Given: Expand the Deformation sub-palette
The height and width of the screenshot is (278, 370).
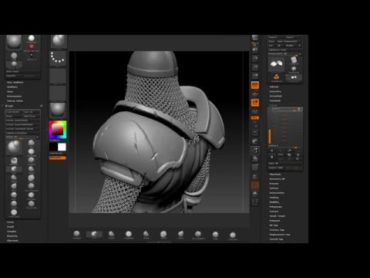Looking at the screenshot, I should (277, 193).
